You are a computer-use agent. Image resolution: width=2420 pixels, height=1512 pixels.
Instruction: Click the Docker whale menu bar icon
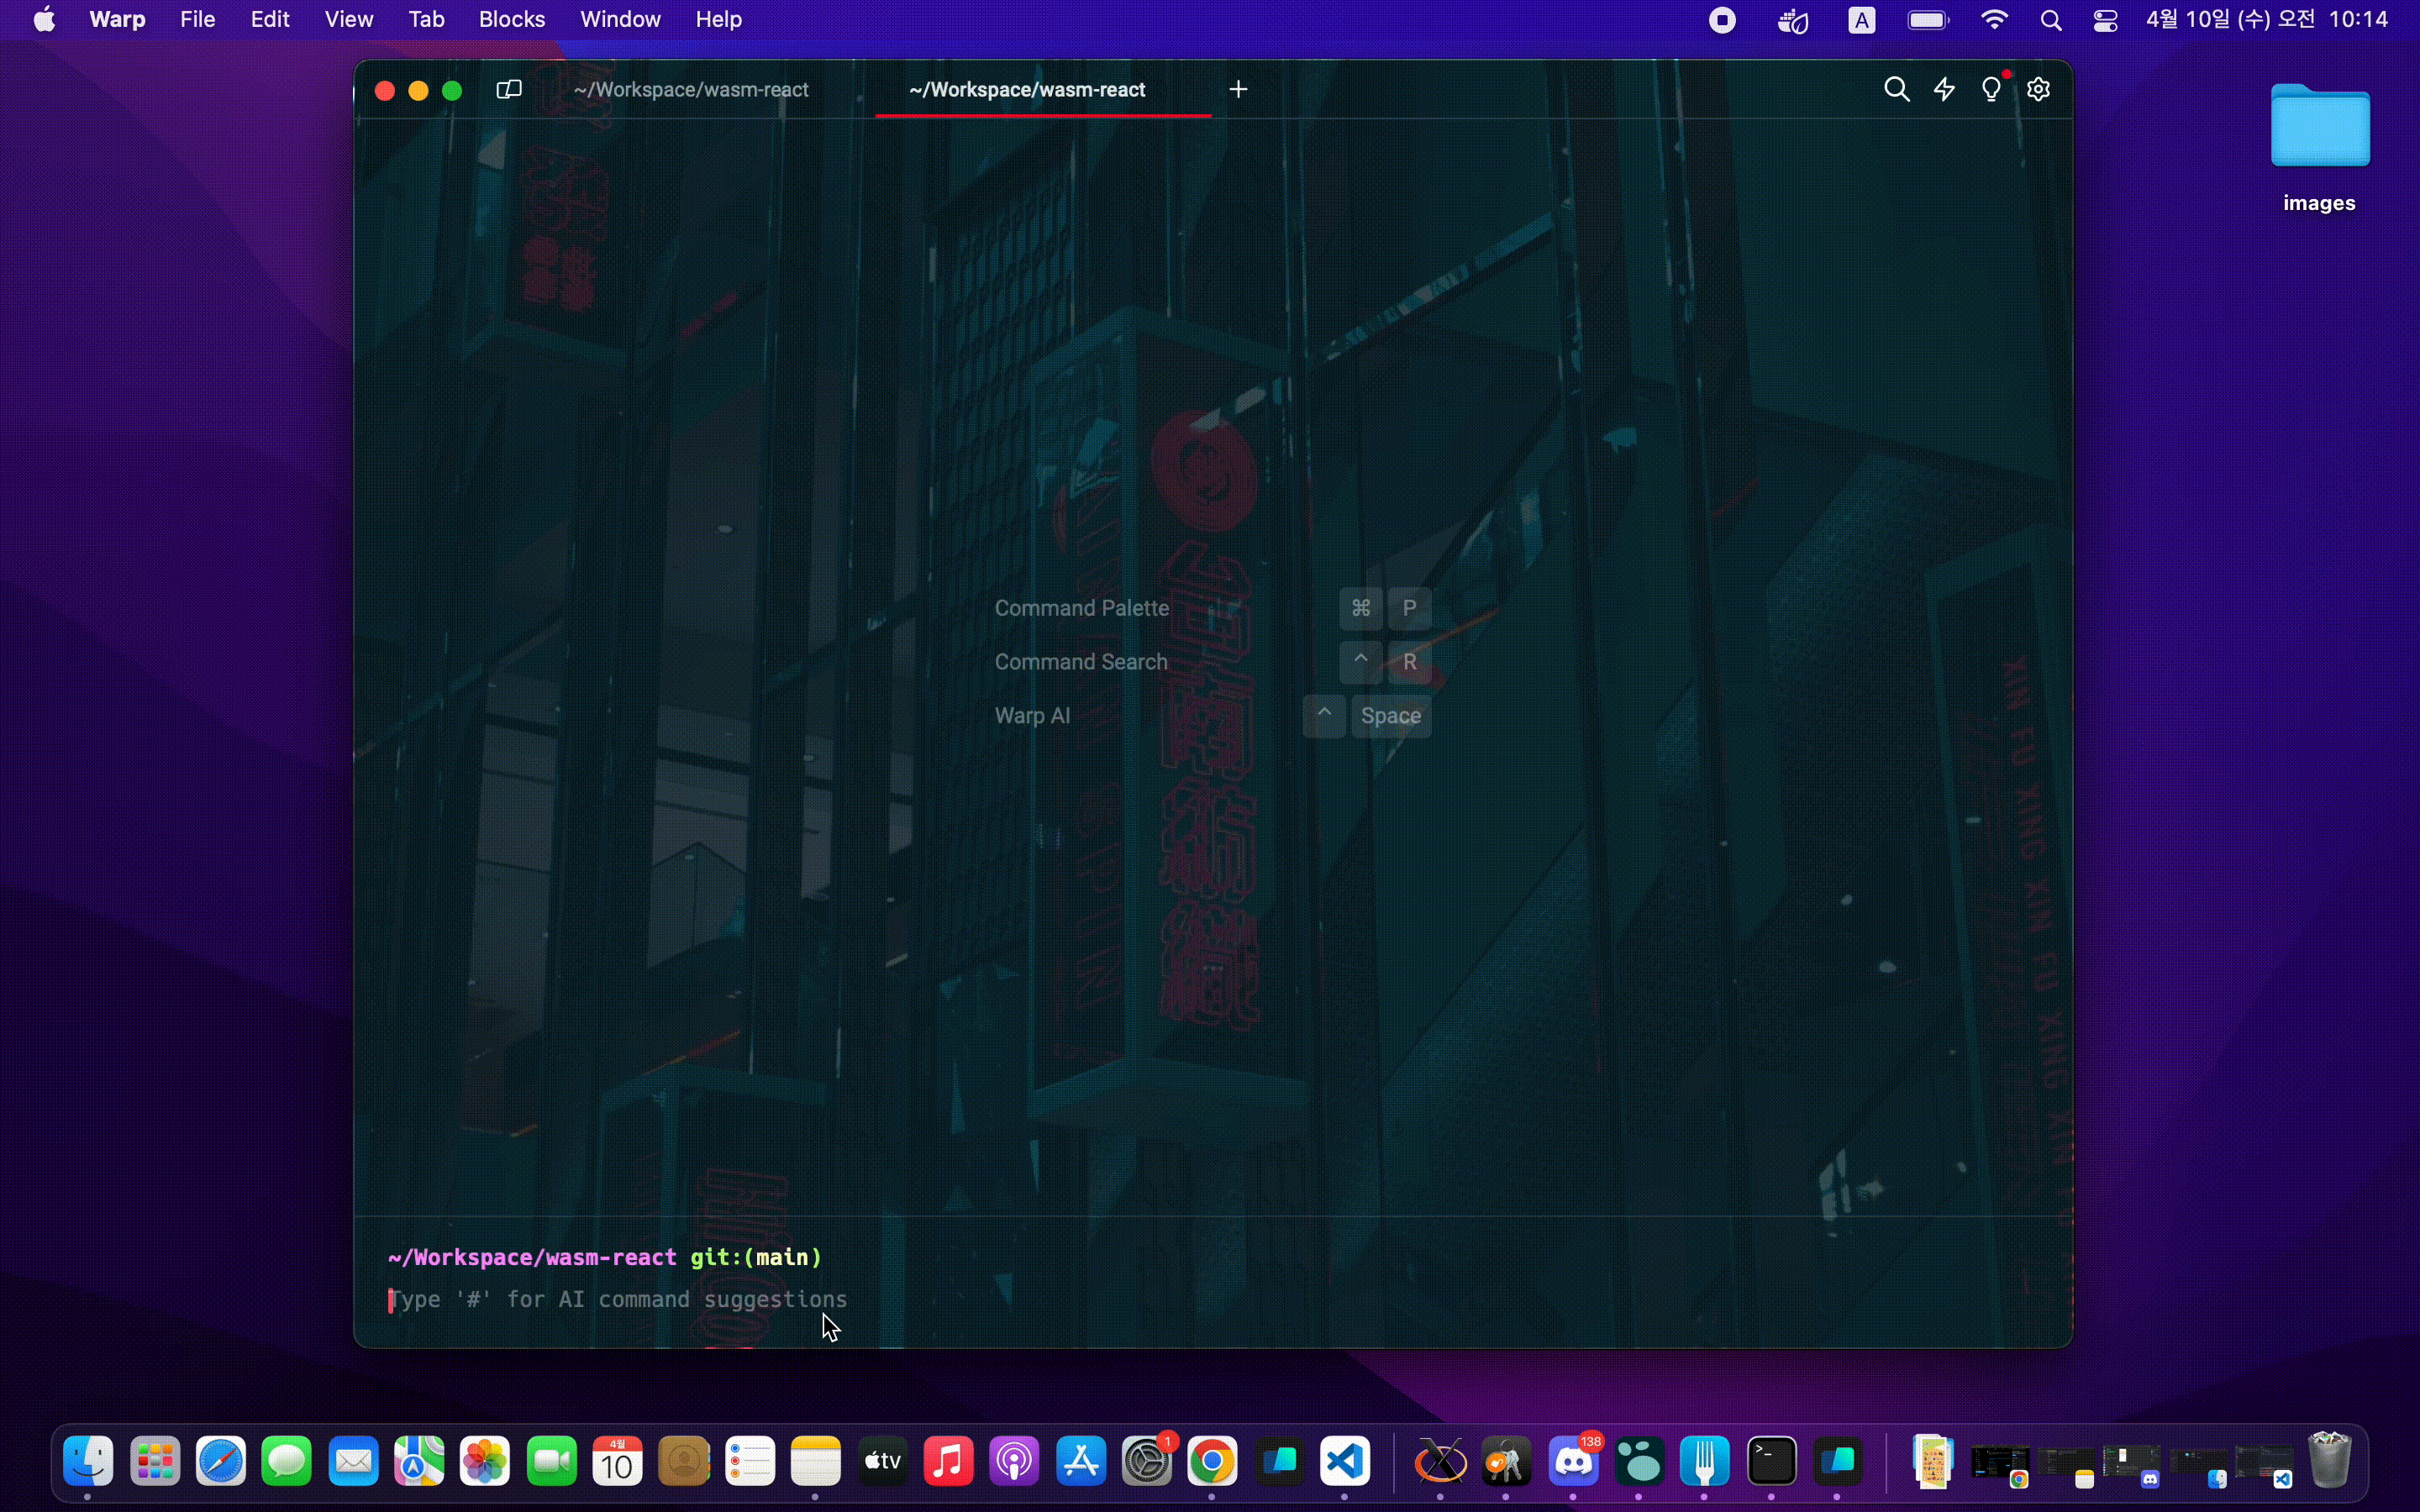click(x=1794, y=20)
